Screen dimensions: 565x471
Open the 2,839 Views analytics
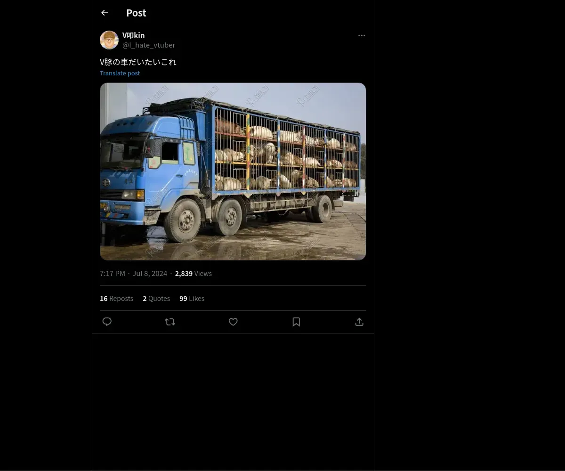pyautogui.click(x=193, y=274)
